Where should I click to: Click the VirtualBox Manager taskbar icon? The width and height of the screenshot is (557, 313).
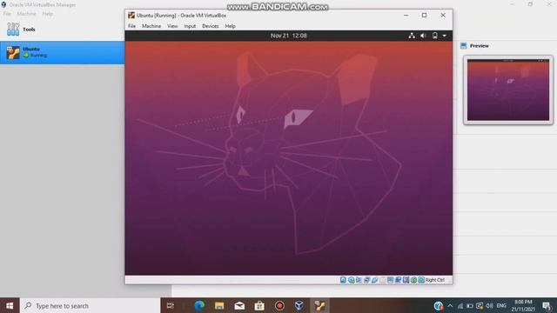(x=299, y=305)
